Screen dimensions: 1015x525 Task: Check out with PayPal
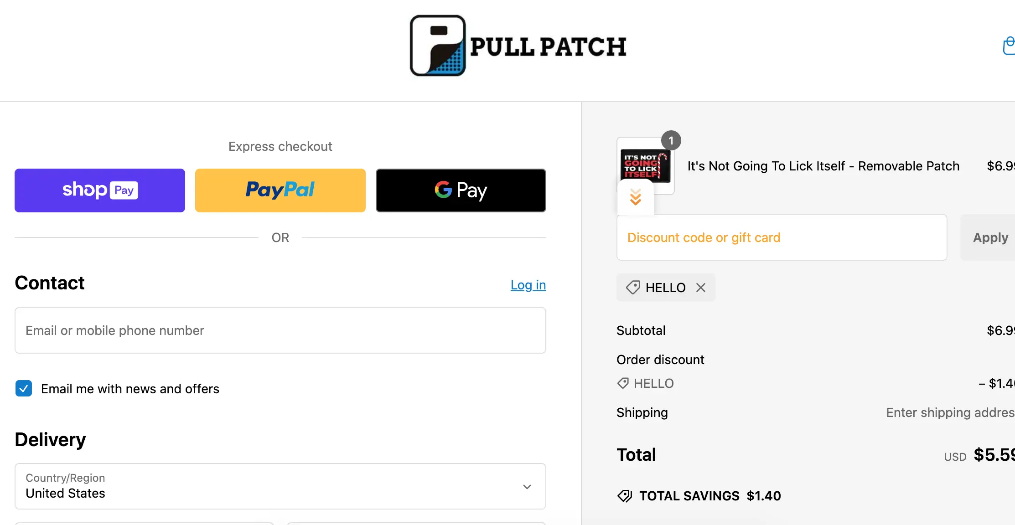280,190
